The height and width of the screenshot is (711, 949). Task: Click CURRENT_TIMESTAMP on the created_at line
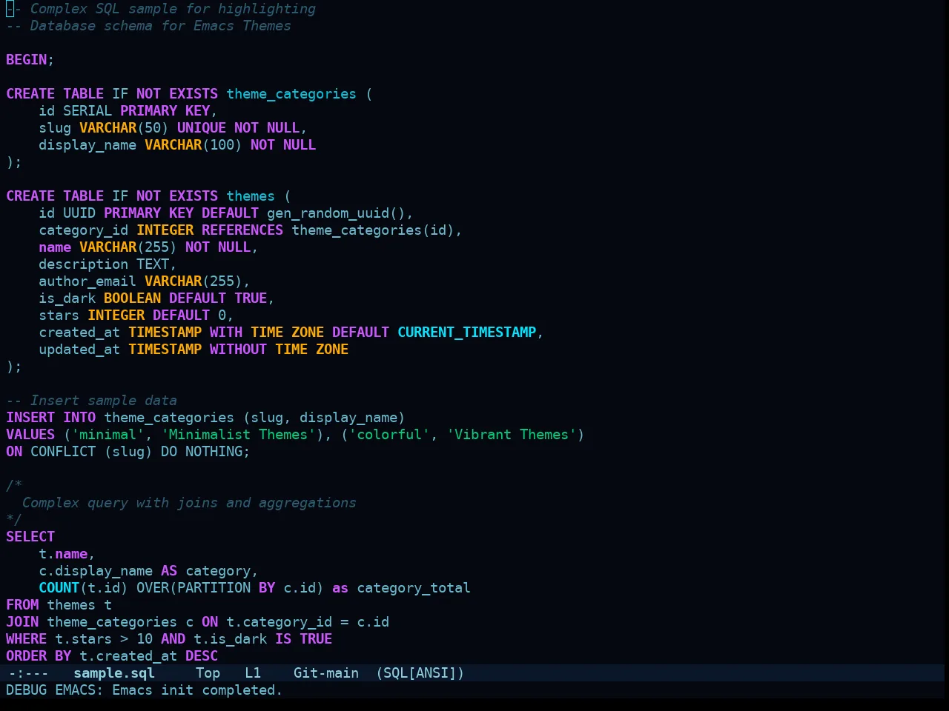tap(467, 333)
